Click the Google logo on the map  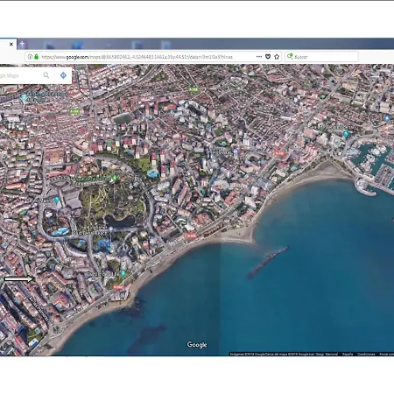pos(197,345)
